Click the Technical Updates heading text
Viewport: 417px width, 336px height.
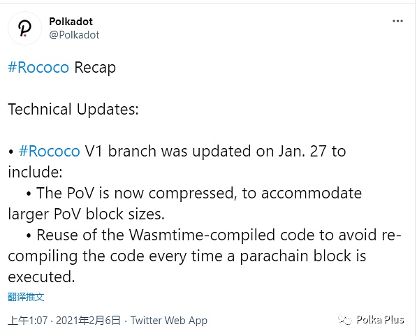pos(73,110)
